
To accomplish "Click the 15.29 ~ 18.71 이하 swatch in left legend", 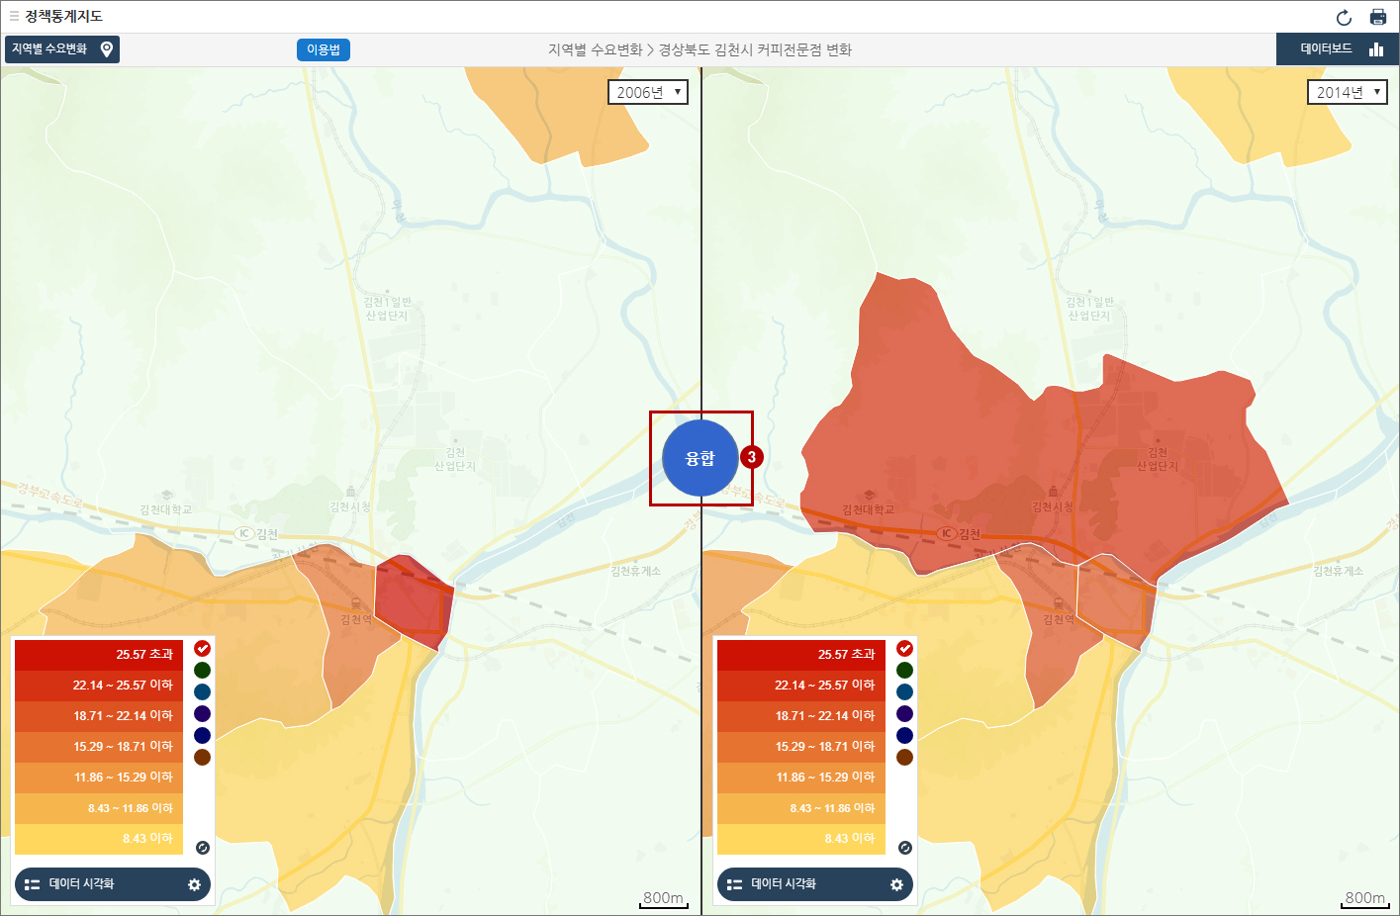I will point(99,747).
